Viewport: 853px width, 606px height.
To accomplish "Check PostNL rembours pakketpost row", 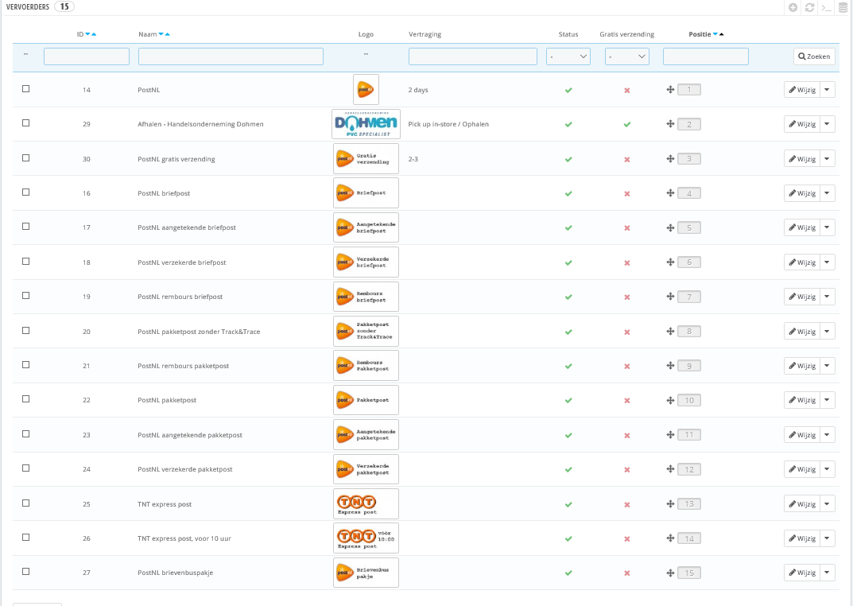I will pyautogui.click(x=25, y=365).
